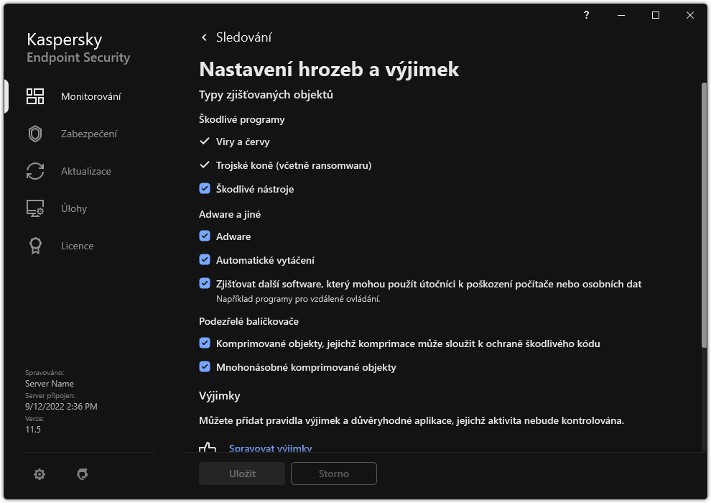The width and height of the screenshot is (711, 503).
Task: Cancel changes with Storno
Action: tap(333, 474)
